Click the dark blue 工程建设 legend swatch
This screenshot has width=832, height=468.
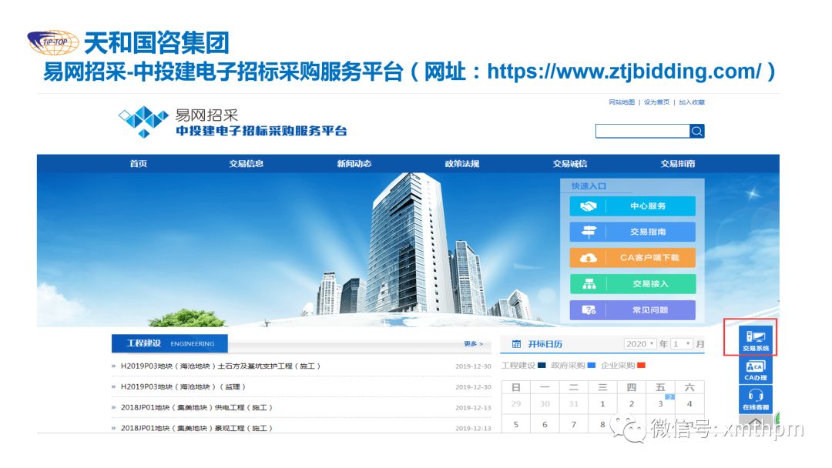click(542, 365)
